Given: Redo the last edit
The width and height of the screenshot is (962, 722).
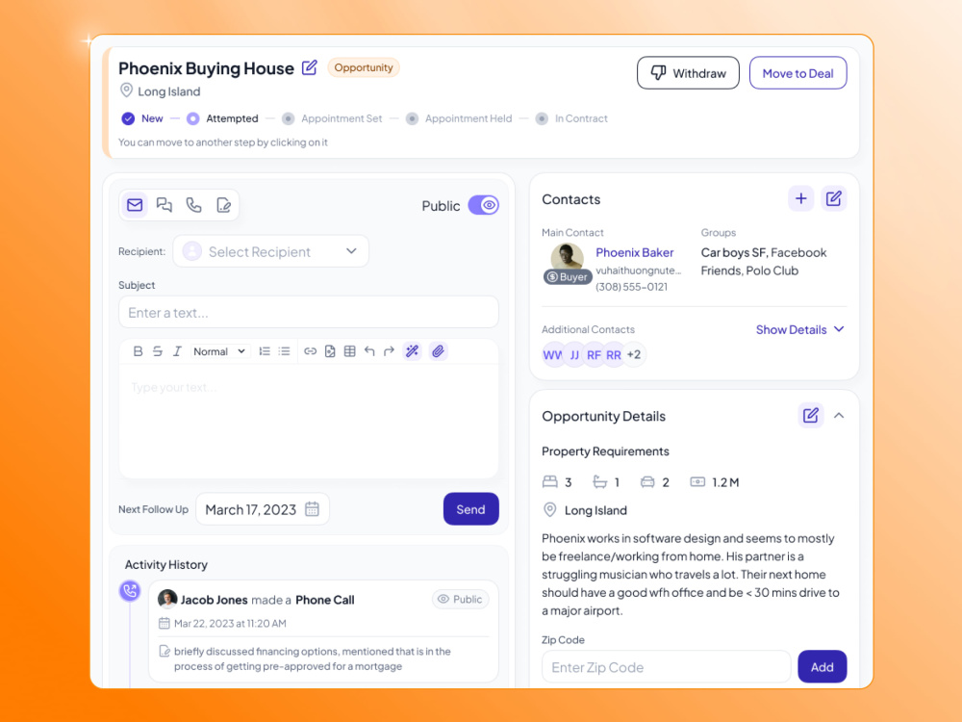Looking at the screenshot, I should tap(389, 351).
